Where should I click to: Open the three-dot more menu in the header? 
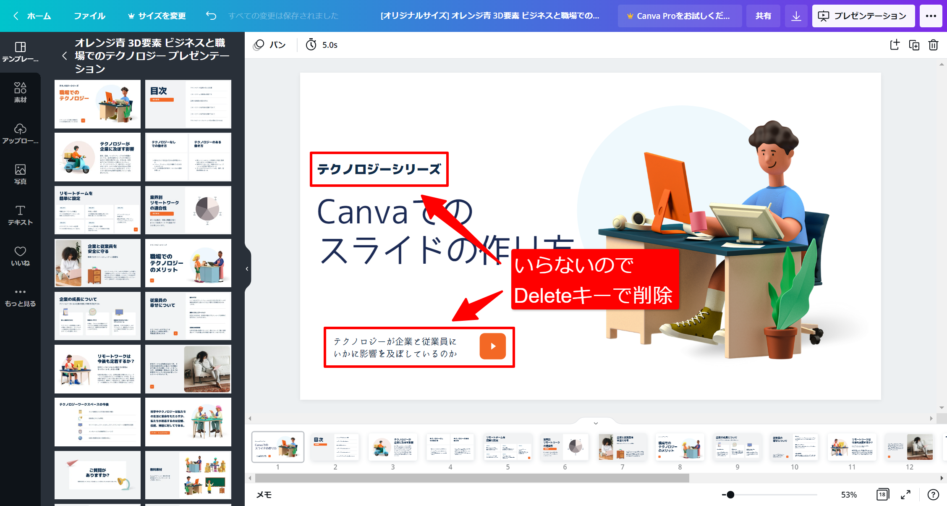tap(931, 16)
